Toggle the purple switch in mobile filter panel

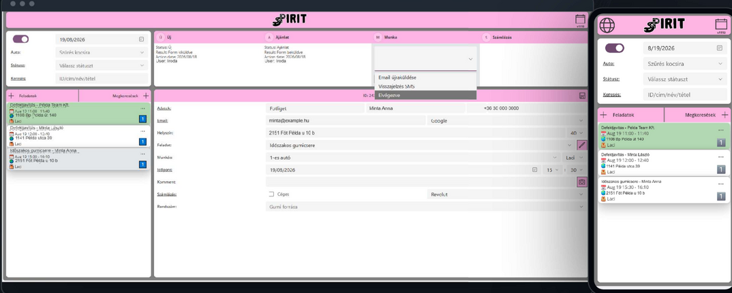614,48
